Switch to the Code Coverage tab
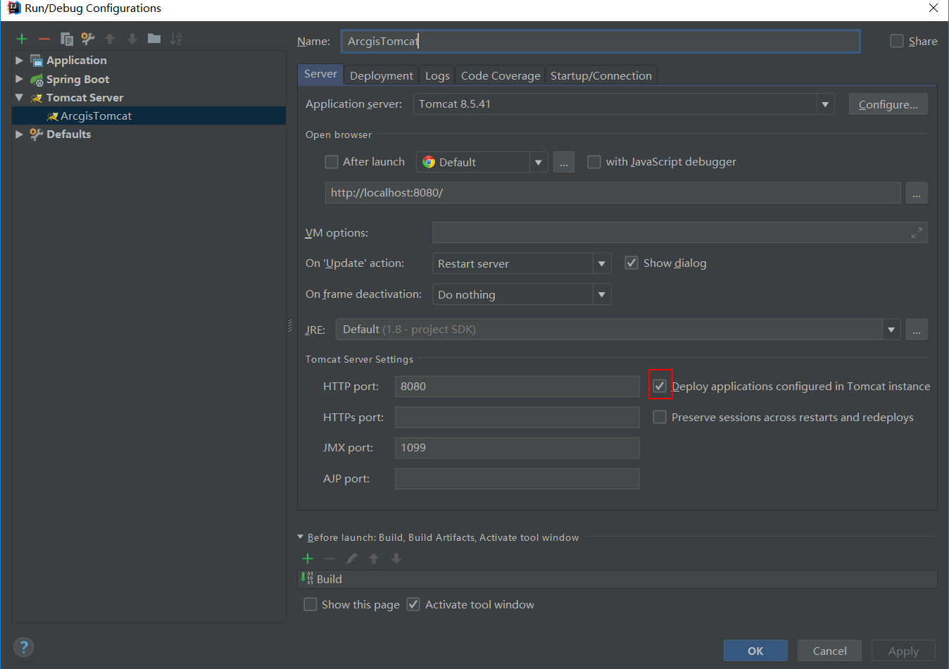The height and width of the screenshot is (669, 949). pyautogui.click(x=501, y=75)
